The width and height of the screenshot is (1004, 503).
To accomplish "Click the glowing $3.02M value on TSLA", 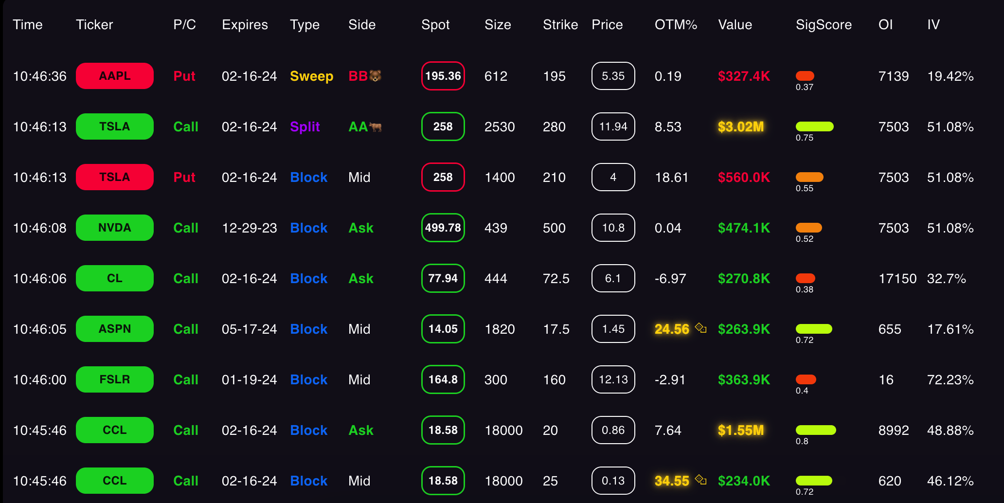I will pyautogui.click(x=741, y=126).
